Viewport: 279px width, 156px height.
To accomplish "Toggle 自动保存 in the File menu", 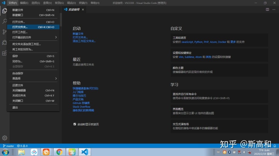I will (x=33, y=73).
